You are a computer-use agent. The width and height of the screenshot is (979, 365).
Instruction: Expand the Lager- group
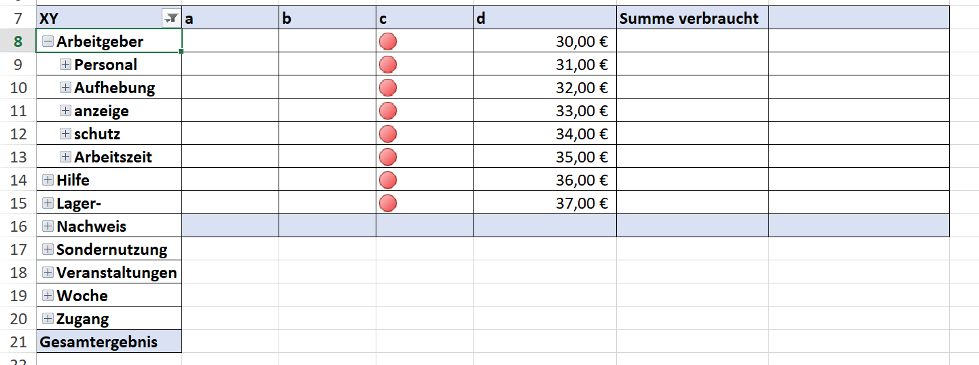pyautogui.click(x=48, y=203)
